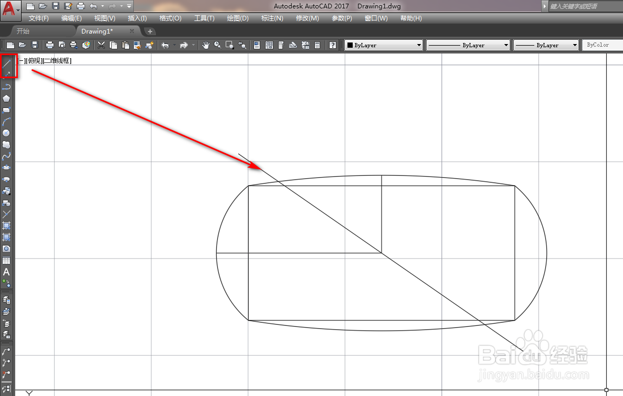Image resolution: width=623 pixels, height=396 pixels.
Task: Select the Arc tool
Action: (x=6, y=122)
